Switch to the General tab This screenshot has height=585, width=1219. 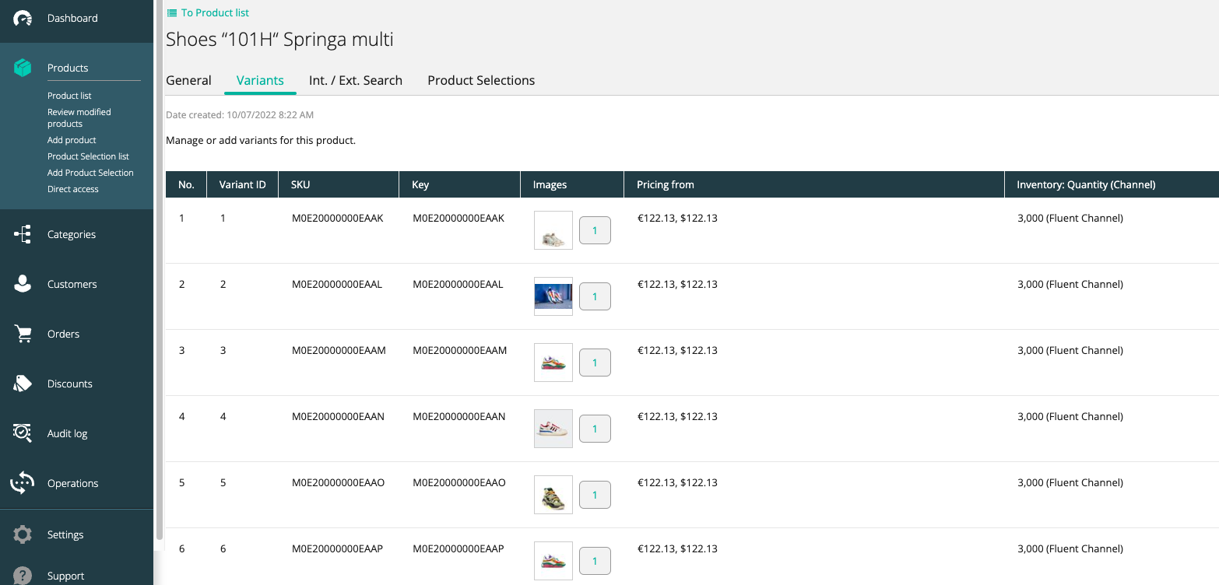coord(188,80)
